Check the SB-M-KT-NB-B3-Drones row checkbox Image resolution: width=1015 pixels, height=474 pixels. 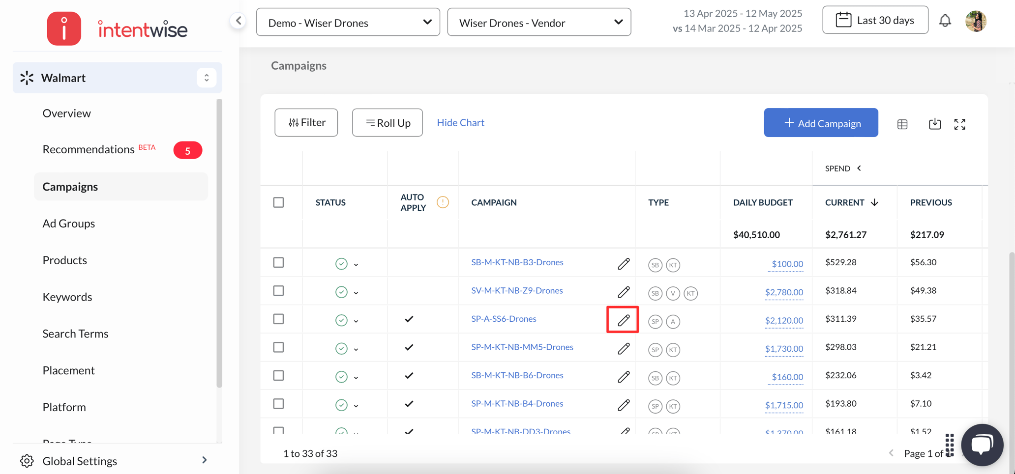[279, 262]
